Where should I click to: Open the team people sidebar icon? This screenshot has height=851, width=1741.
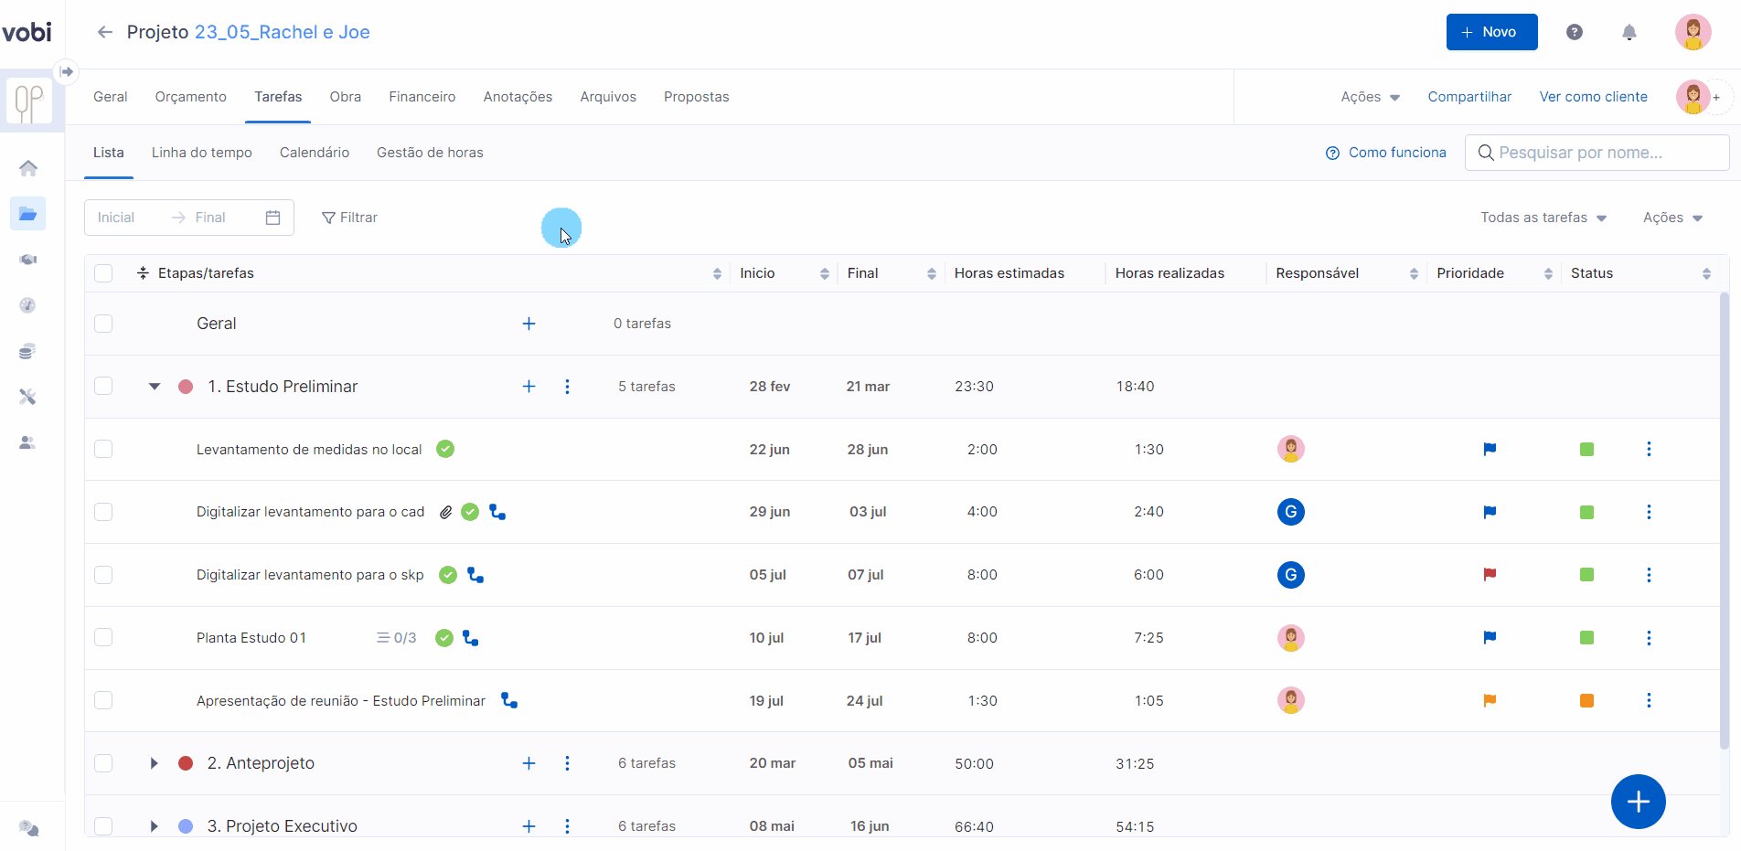click(28, 442)
